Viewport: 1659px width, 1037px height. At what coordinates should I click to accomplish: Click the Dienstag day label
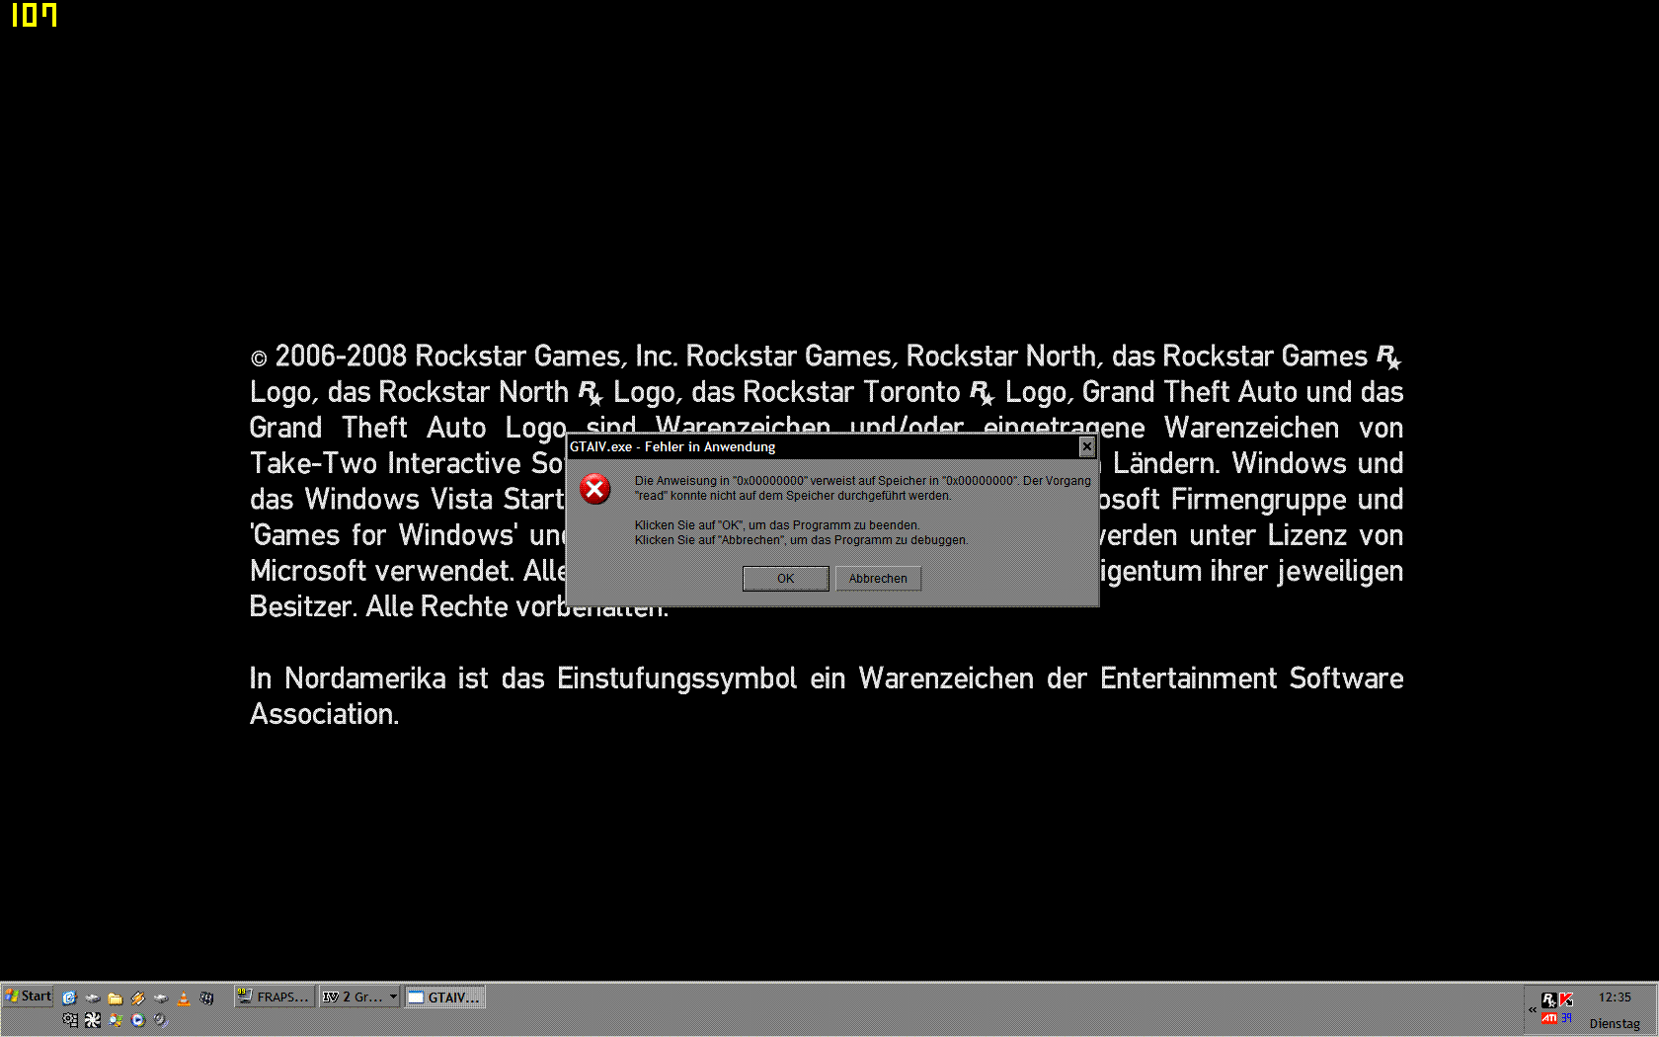click(1615, 1024)
